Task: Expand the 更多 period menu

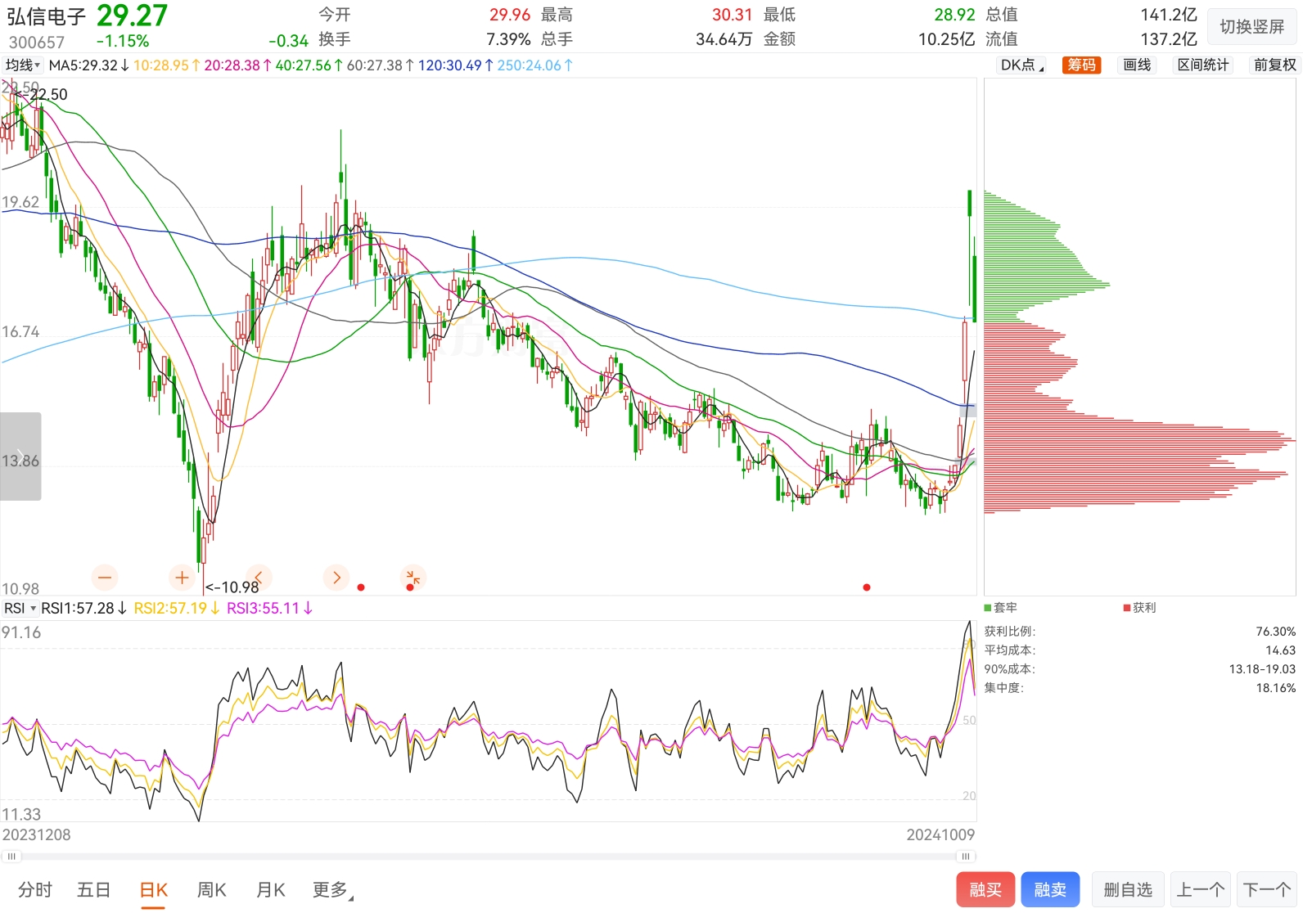Action: click(333, 890)
